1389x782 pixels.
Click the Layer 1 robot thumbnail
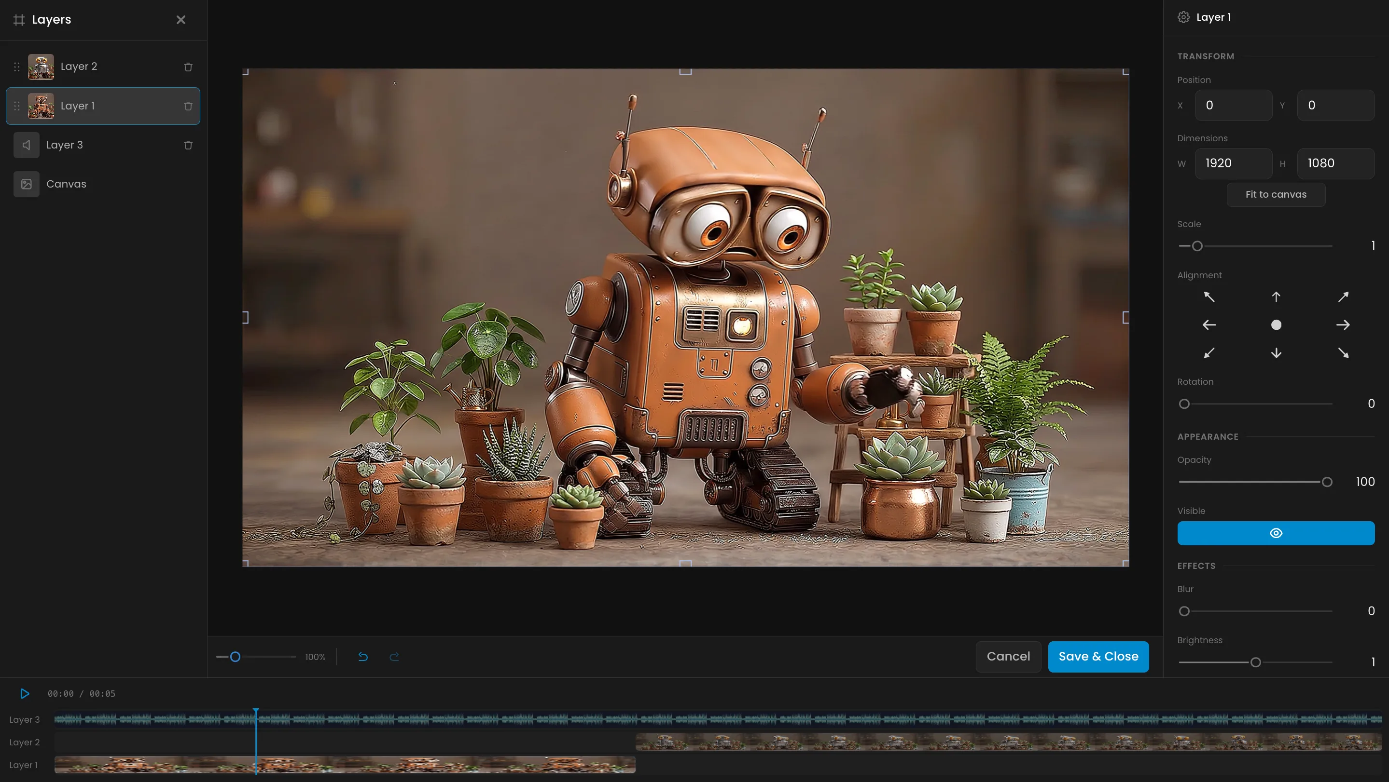pyautogui.click(x=41, y=106)
